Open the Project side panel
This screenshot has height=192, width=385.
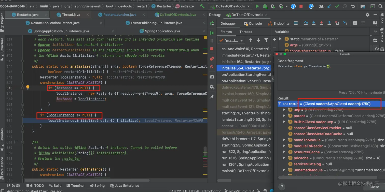point(2,22)
